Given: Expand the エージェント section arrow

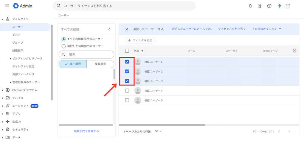Looking at the screenshot, I should click(3, 106).
